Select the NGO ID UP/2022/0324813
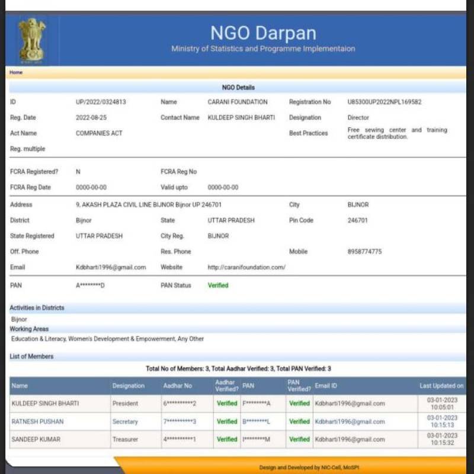 (101, 102)
